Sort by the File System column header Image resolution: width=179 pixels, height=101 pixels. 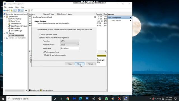click(x=62, y=14)
